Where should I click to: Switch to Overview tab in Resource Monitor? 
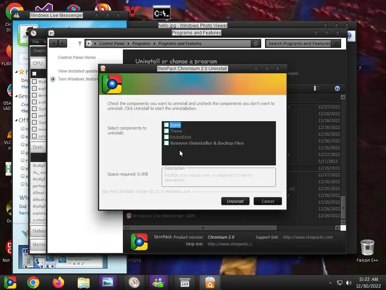pyautogui.click(x=39, y=51)
